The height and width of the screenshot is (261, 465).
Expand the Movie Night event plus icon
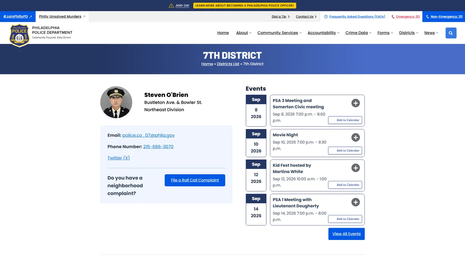(x=356, y=137)
